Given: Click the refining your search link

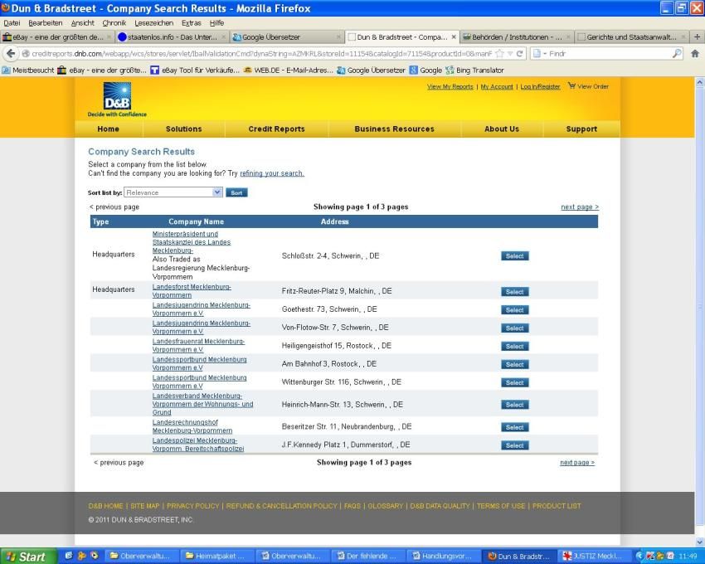Looking at the screenshot, I should pyautogui.click(x=272, y=173).
